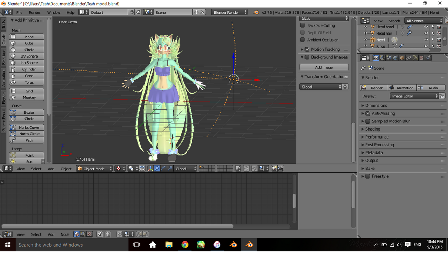The image size is (448, 268).
Task: Open the Window menu
Action: click(x=54, y=12)
